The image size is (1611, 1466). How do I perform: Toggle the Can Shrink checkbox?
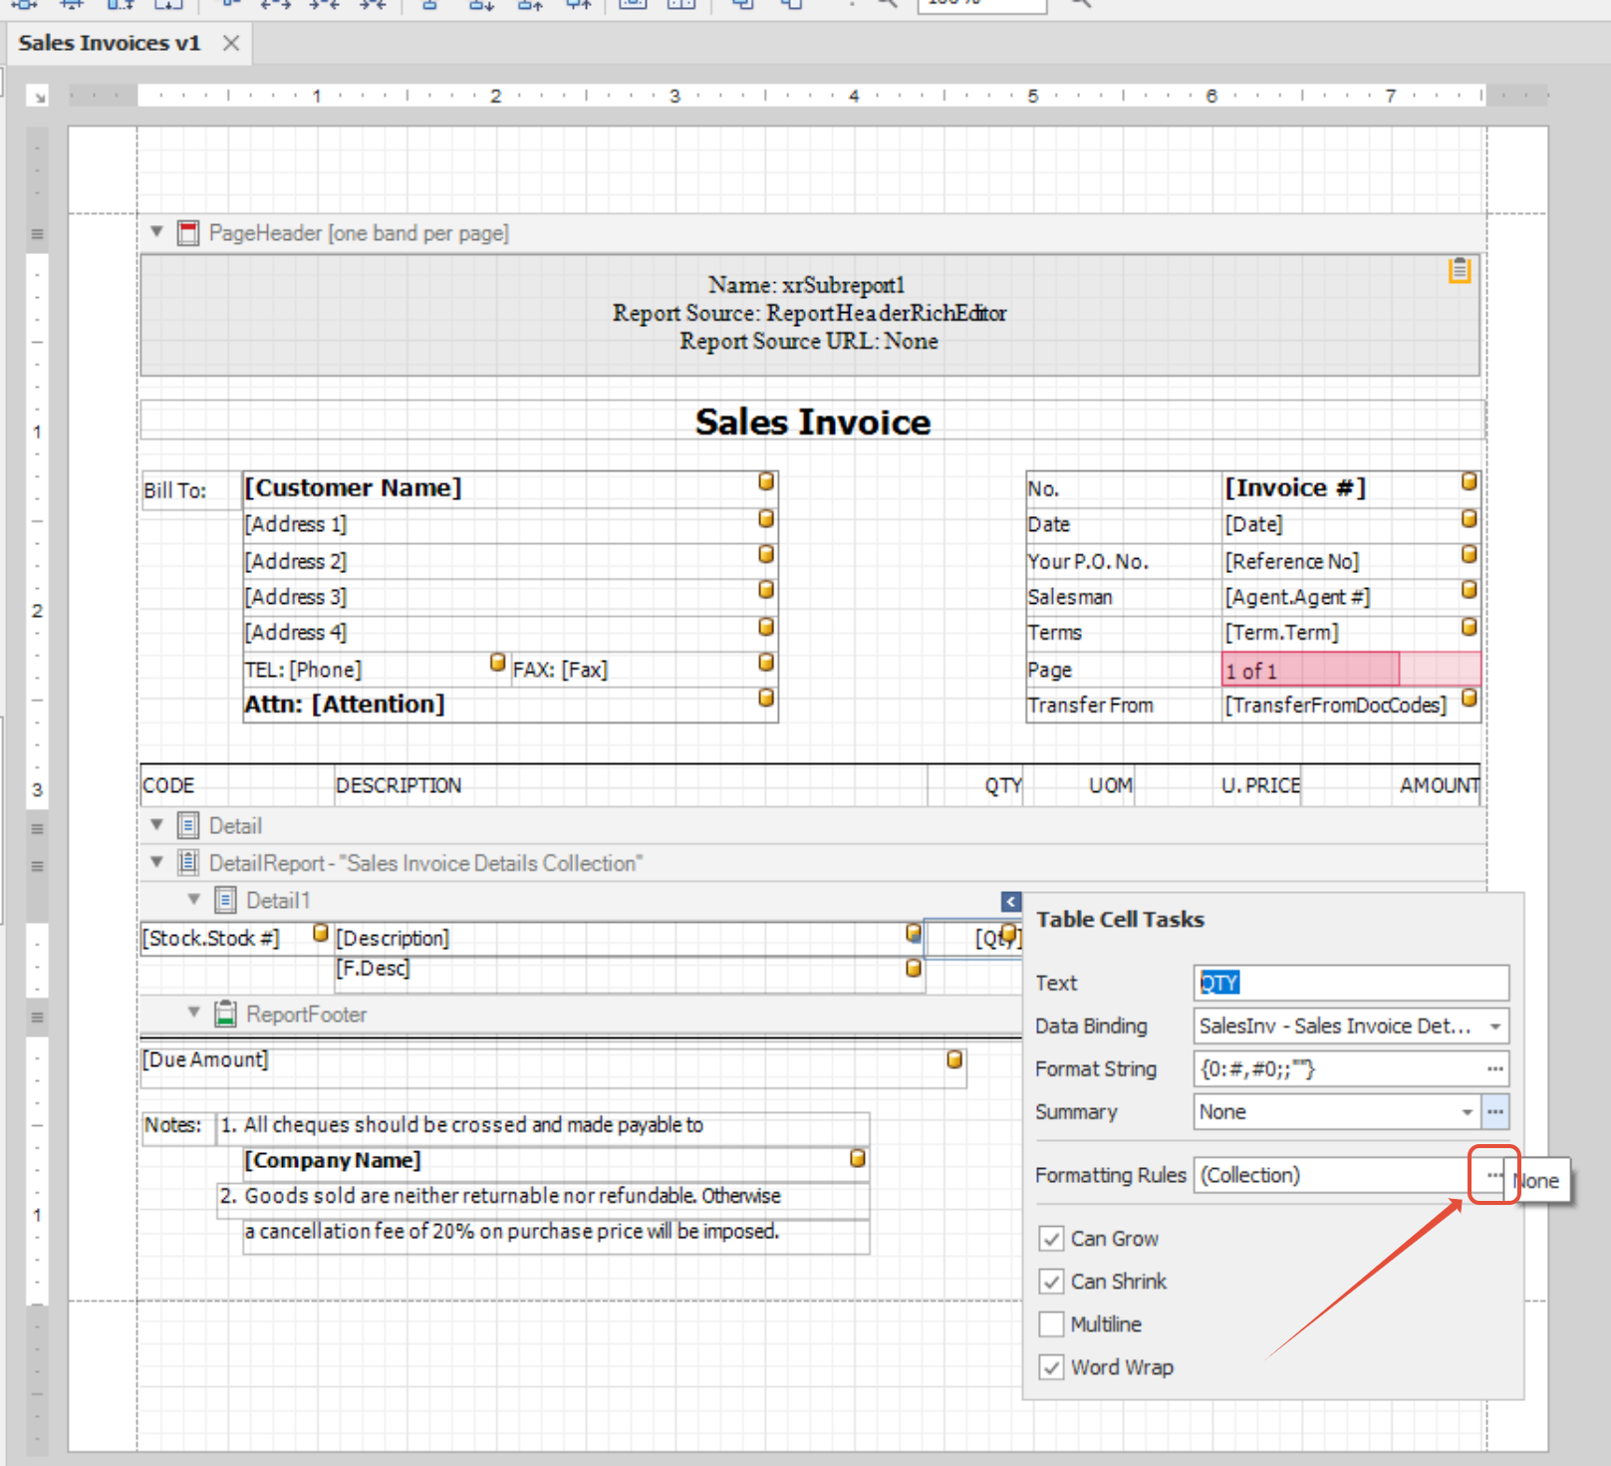pos(1051,1281)
